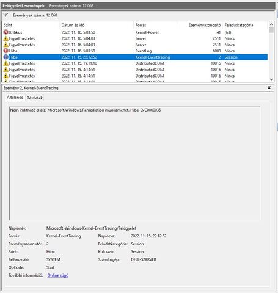Click the red Kritikus error icon
The width and height of the screenshot is (278, 293).
coord(6,32)
